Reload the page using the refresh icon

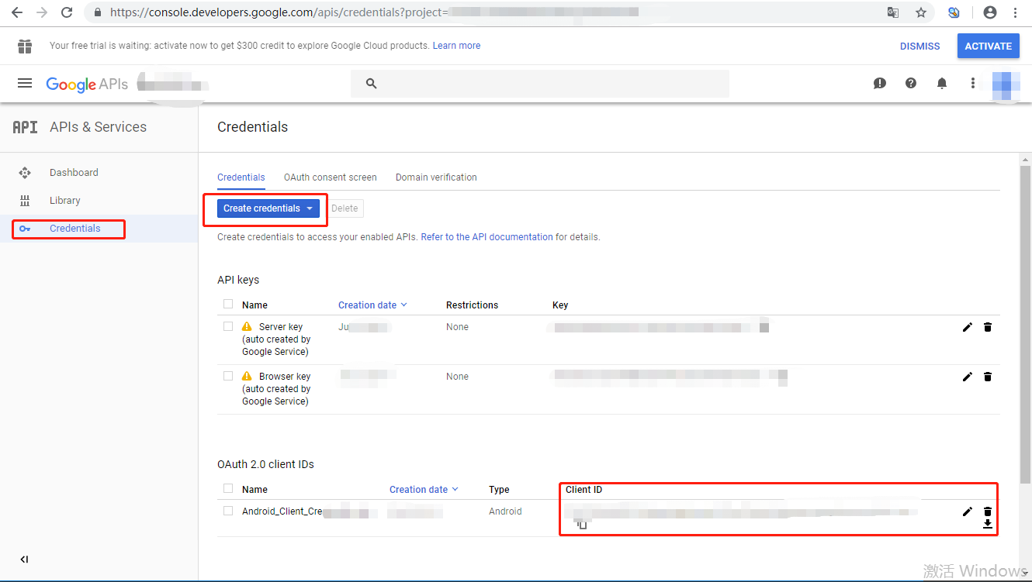pos(67,12)
